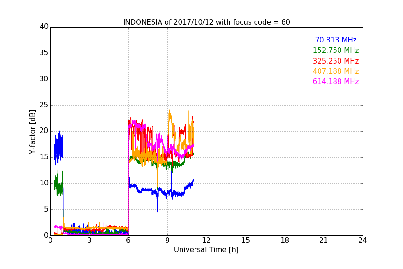Click the y-axis tick value 40
Screen dimensions: 403x269
click(x=44, y=27)
